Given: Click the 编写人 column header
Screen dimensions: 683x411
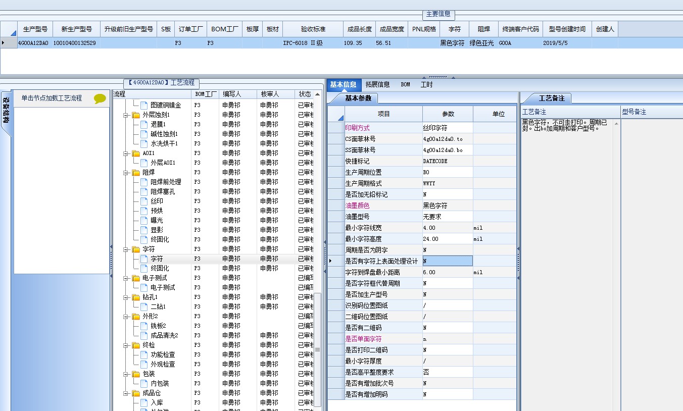Looking at the screenshot, I should coord(239,94).
